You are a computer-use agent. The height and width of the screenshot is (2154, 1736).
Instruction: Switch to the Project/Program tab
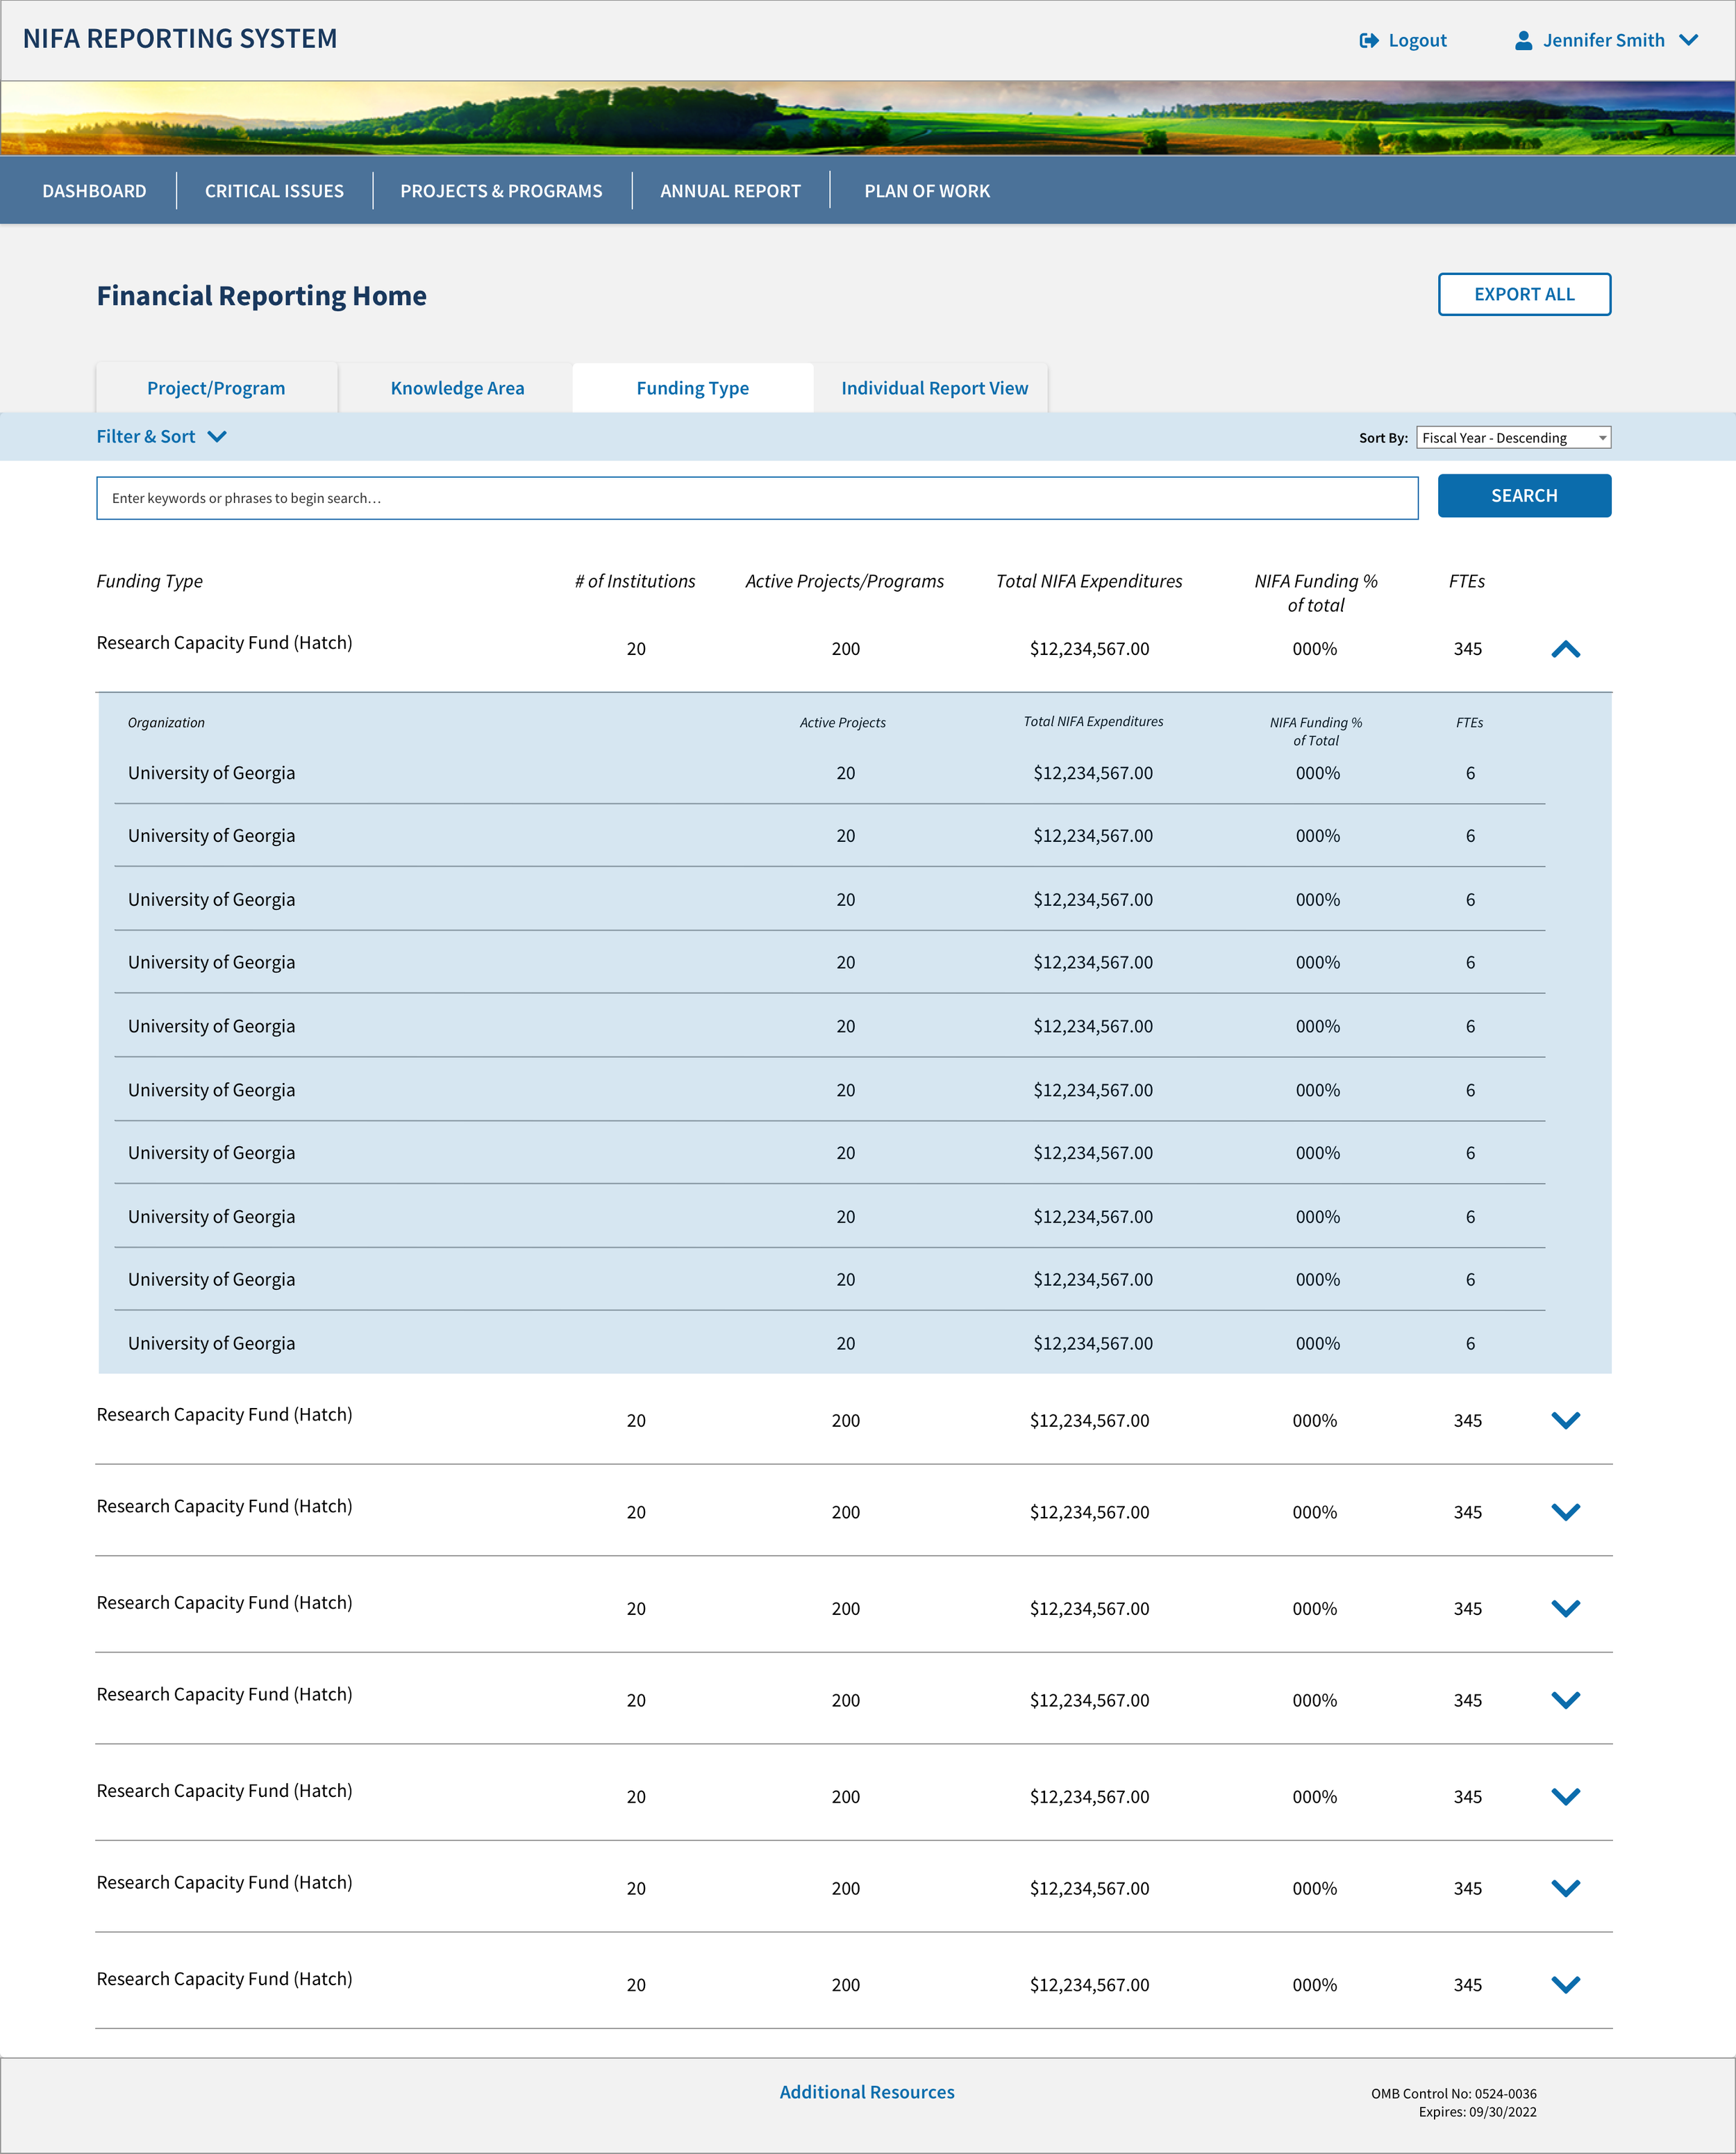tap(216, 388)
